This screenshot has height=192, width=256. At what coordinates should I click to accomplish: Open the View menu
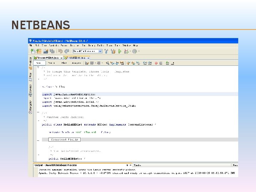pyautogui.click(x=44, y=46)
